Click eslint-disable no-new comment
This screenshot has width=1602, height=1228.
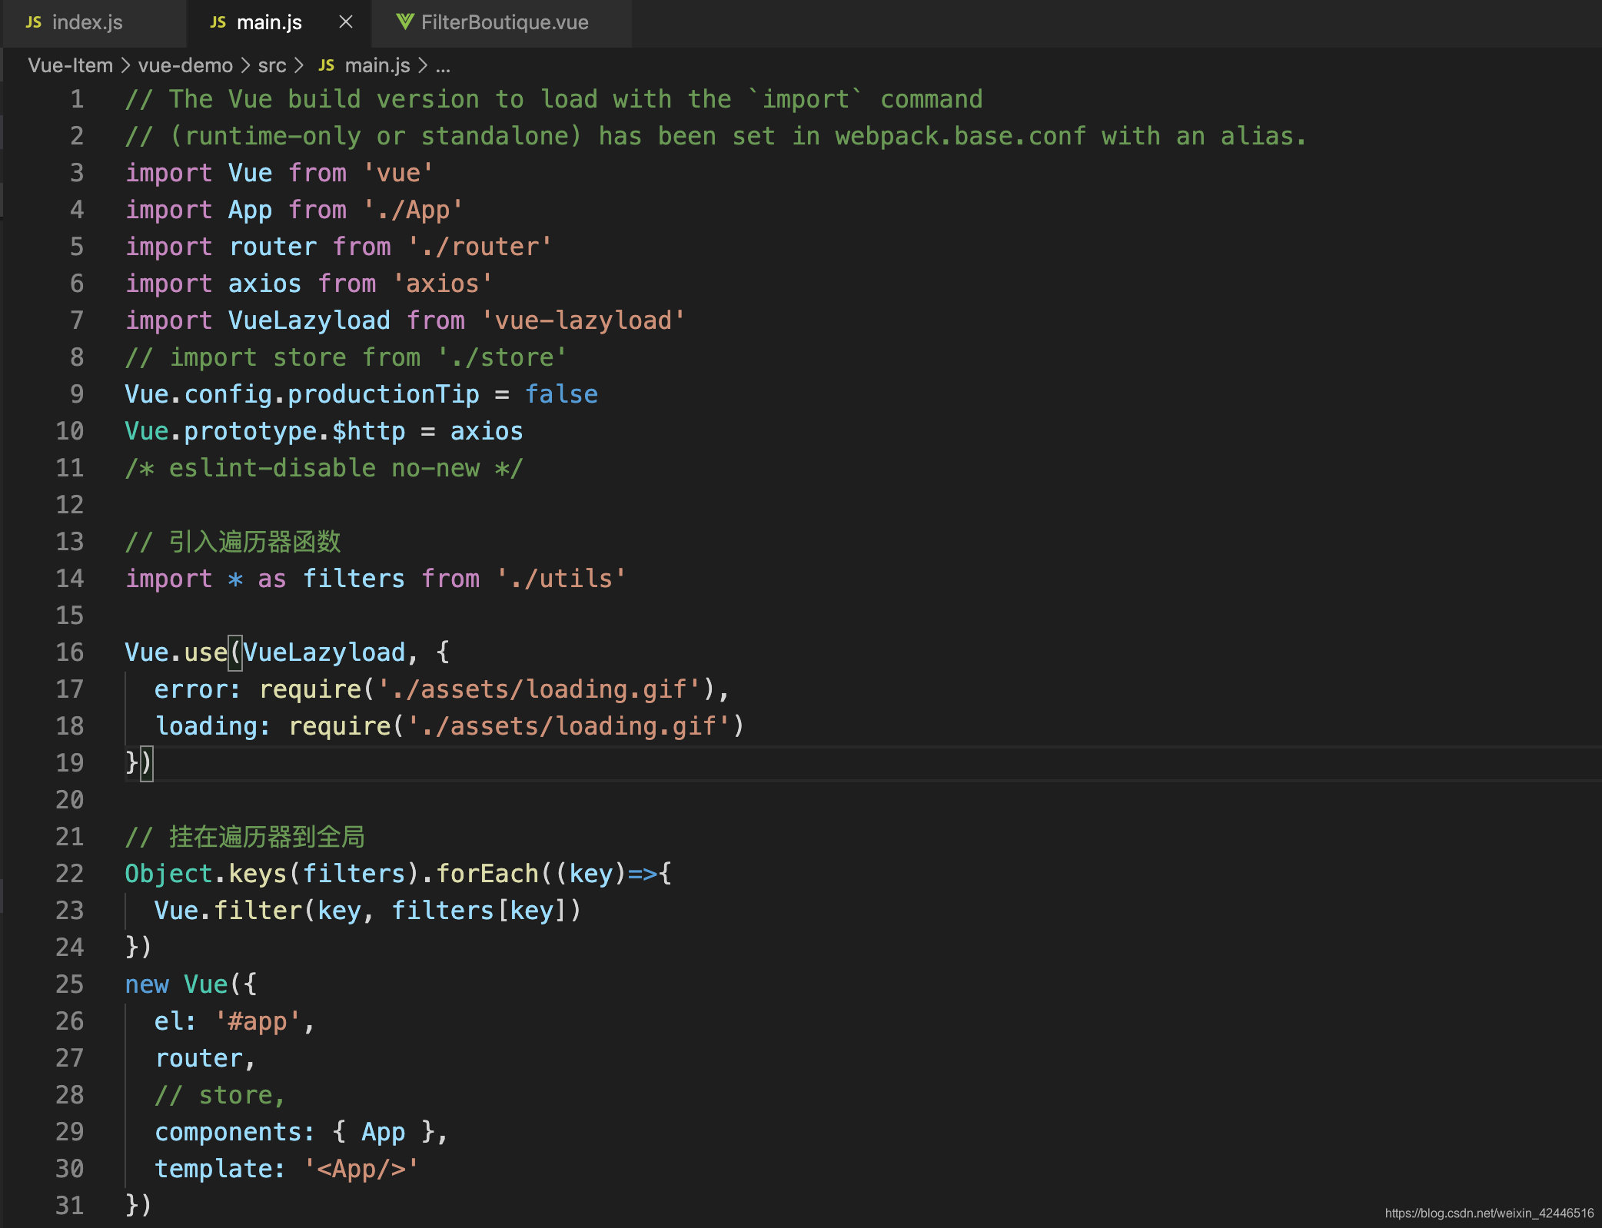point(324,468)
